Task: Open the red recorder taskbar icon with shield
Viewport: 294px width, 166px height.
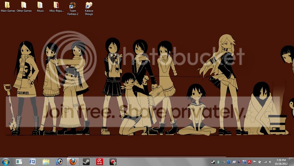Action: pos(113,162)
